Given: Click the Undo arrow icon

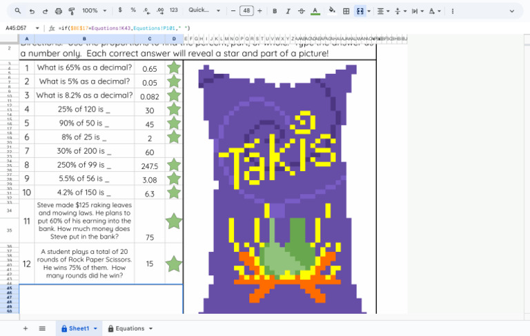Looking at the screenshot, I should 32,11.
